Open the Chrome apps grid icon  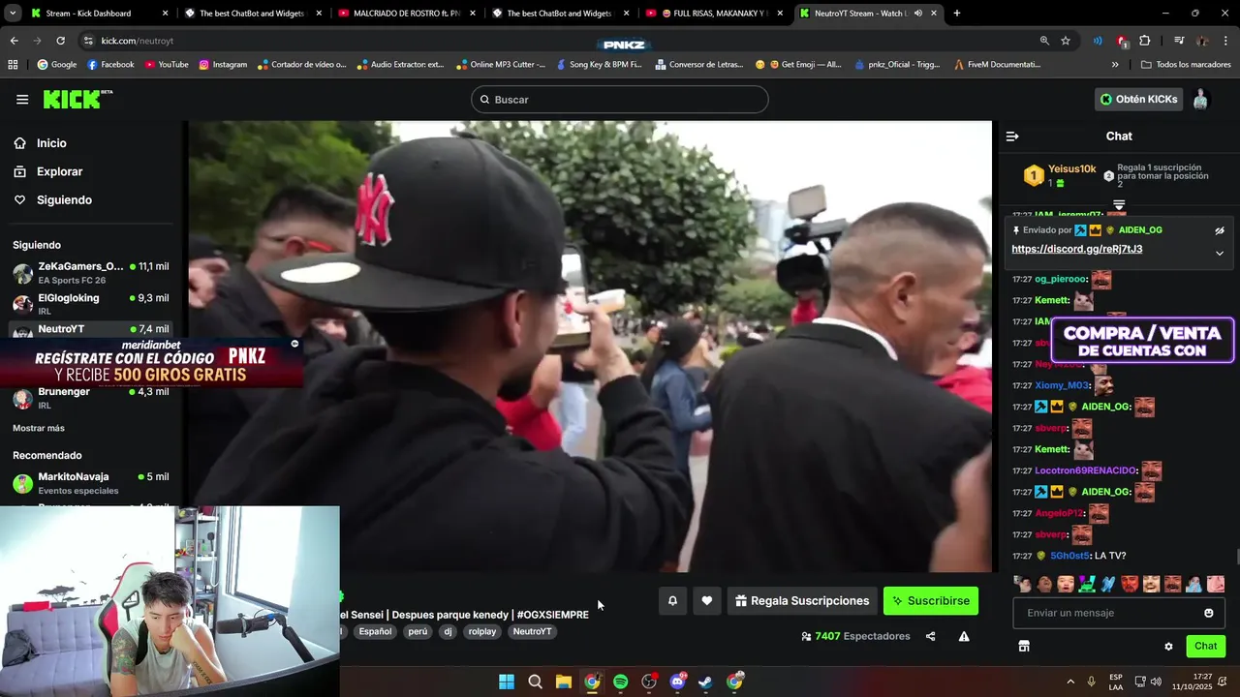[x=13, y=65]
